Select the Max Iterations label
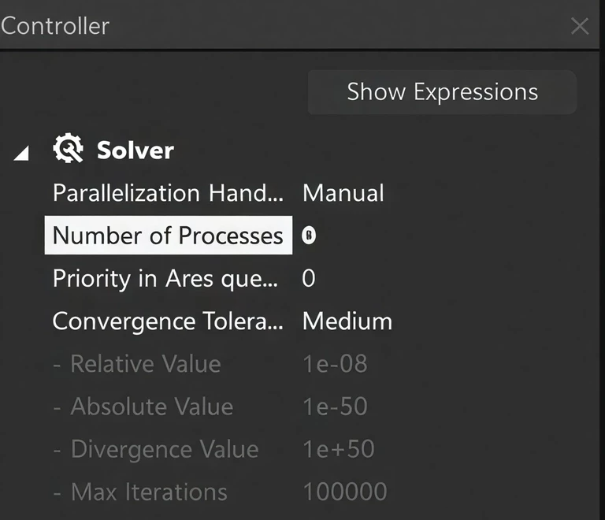Image resolution: width=605 pixels, height=520 pixels. pos(149,492)
